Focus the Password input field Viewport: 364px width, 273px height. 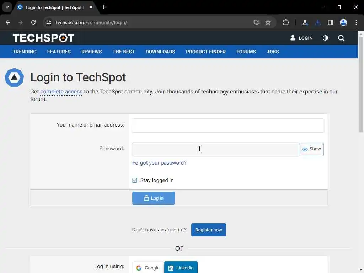(x=215, y=149)
